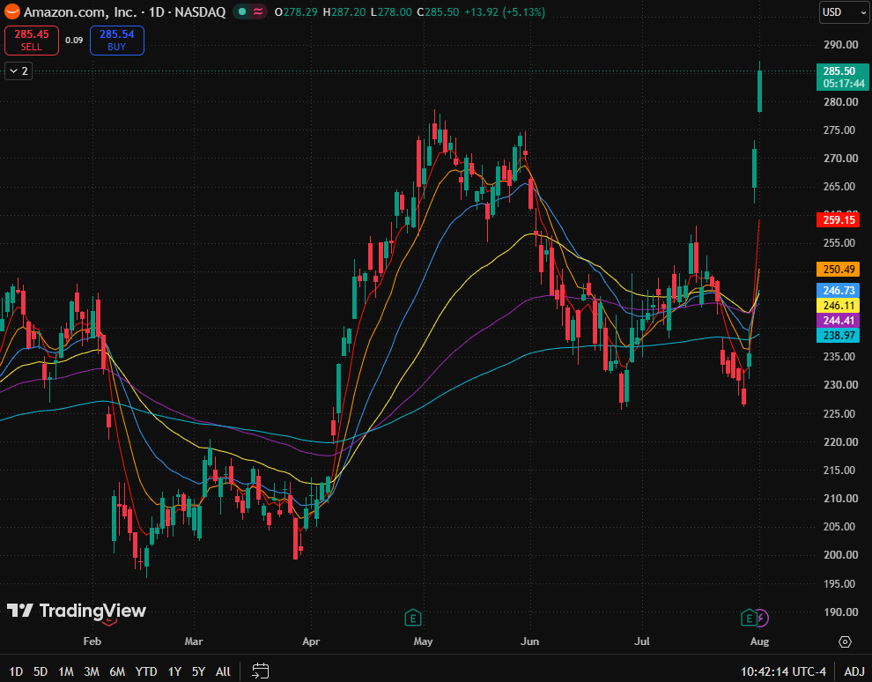872x682 pixels.
Task: Open chart settings gear on the price axis
Action: pos(845,641)
